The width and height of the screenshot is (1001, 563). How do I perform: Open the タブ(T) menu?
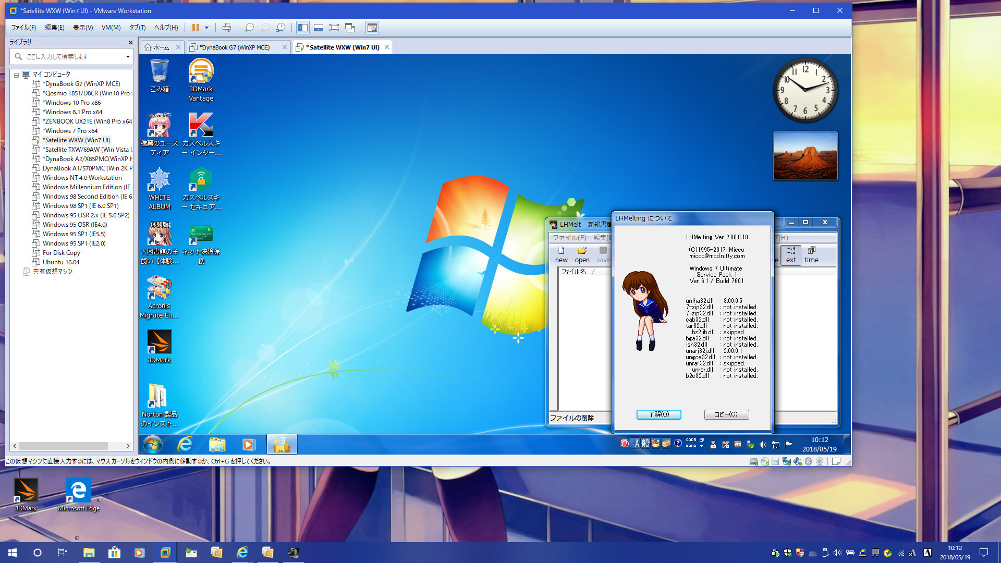pos(138,28)
